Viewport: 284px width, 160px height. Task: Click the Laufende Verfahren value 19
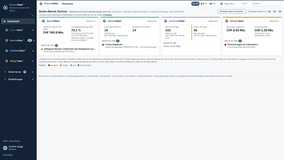click(x=106, y=30)
